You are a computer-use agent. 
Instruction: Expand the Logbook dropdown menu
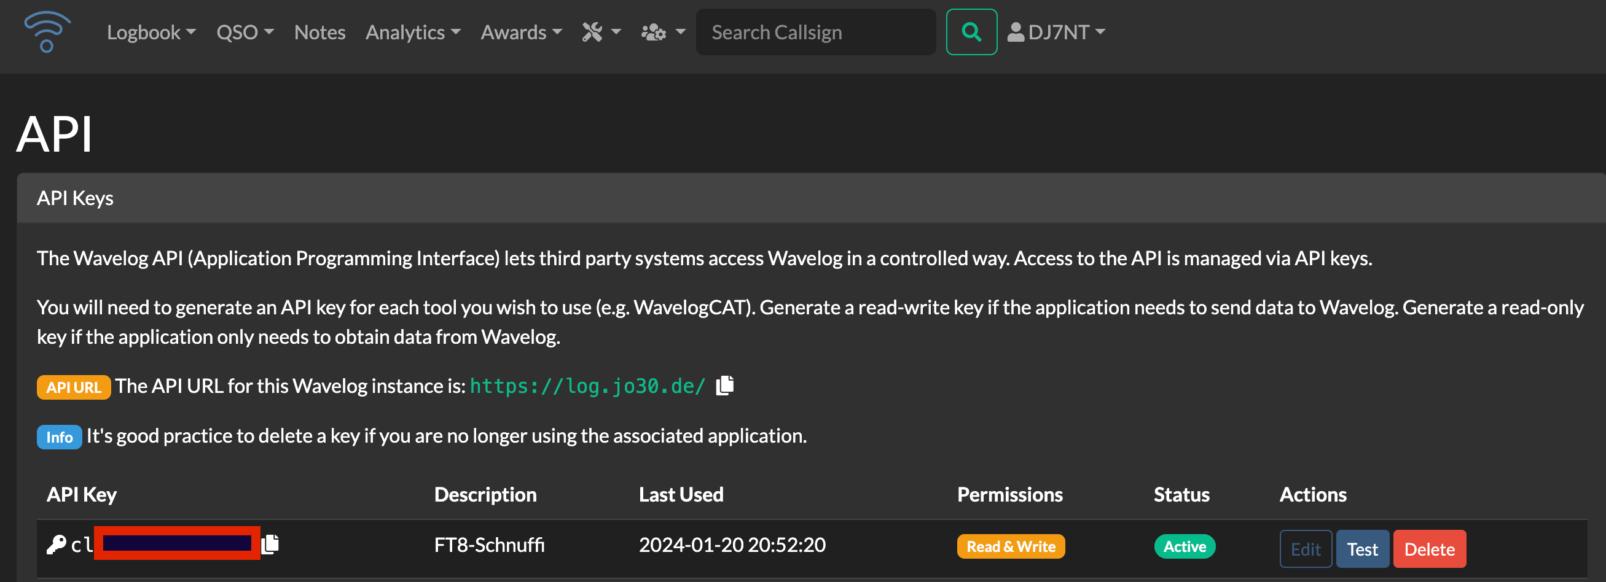151,32
